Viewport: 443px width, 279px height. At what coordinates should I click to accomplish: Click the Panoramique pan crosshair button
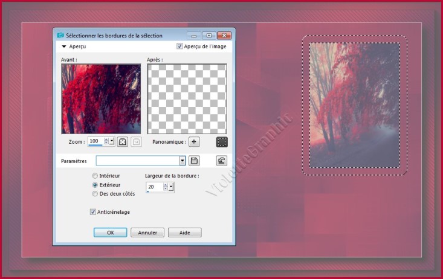[194, 142]
